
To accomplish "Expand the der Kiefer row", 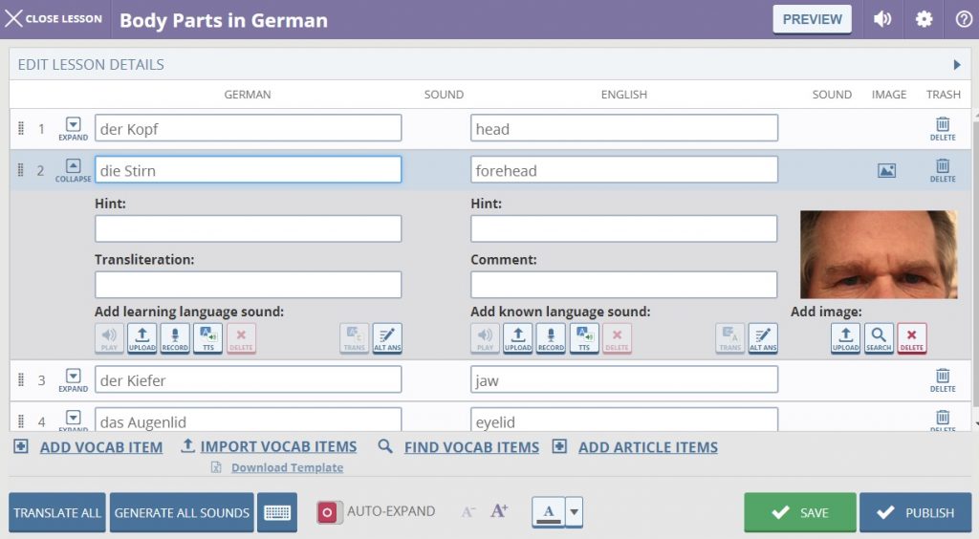I will pyautogui.click(x=74, y=379).
